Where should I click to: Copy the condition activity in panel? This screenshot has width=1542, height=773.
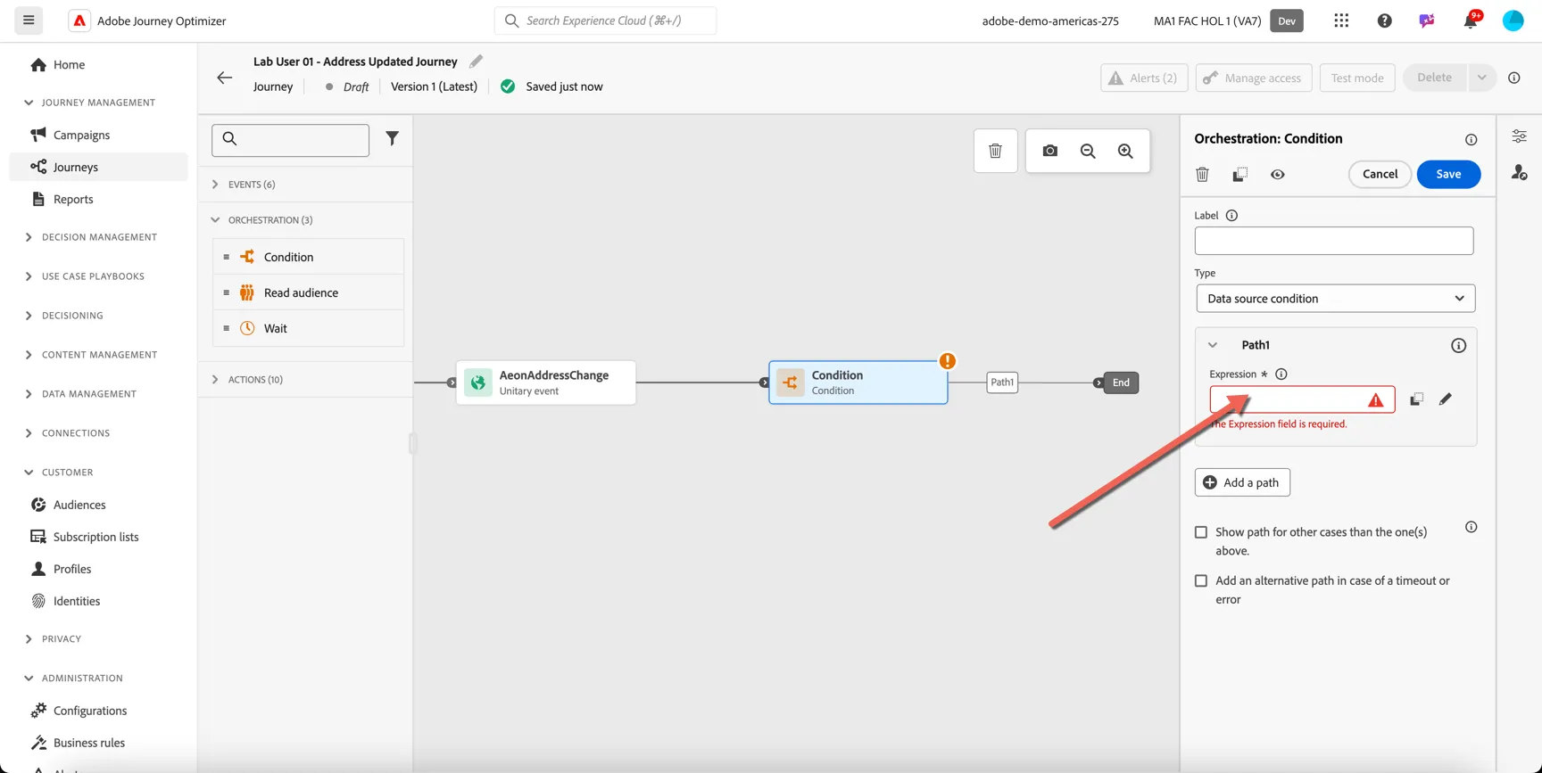point(1240,175)
